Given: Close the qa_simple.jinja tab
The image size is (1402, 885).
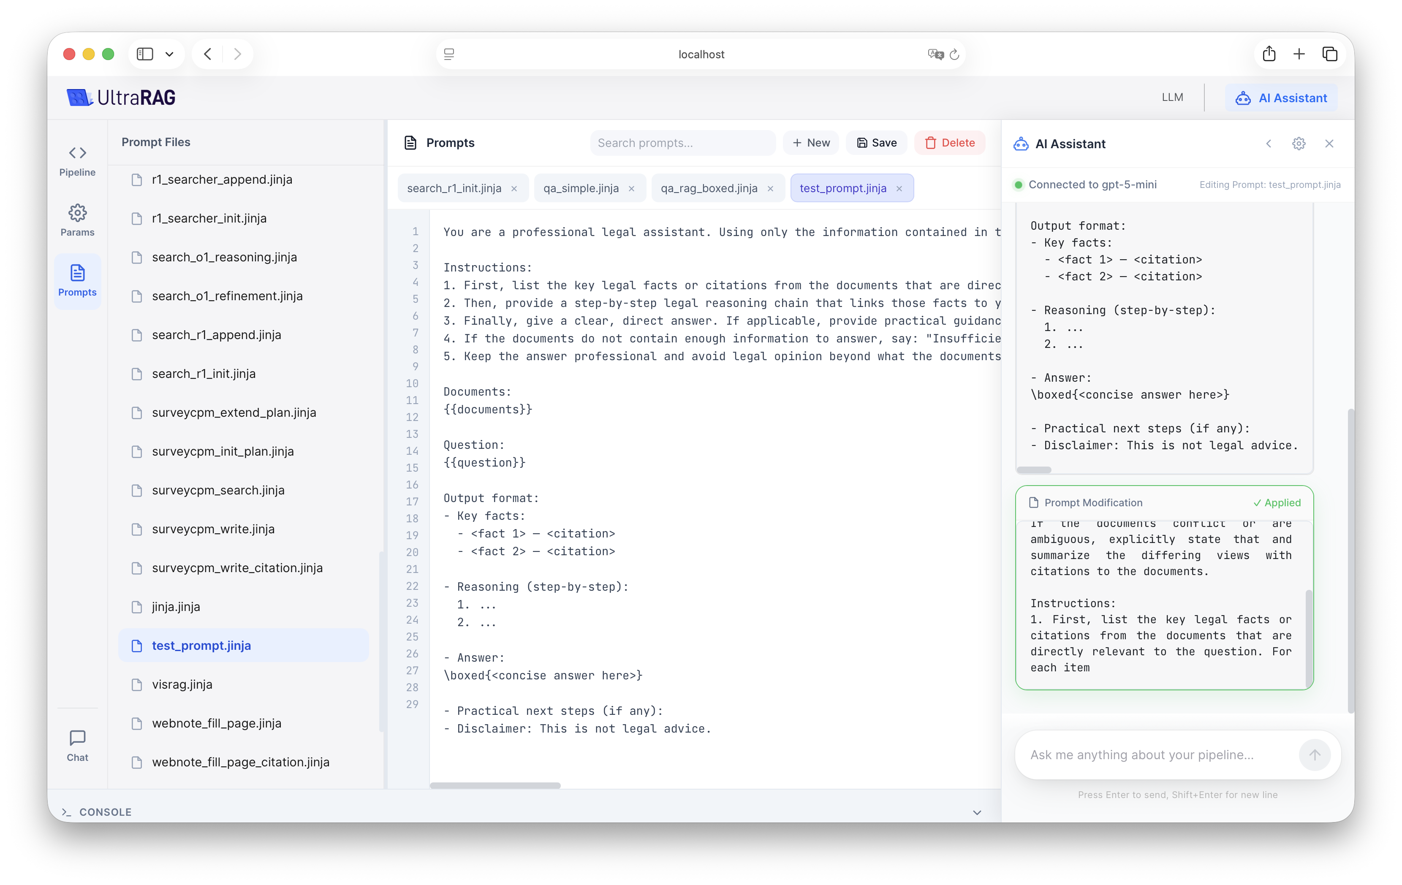Looking at the screenshot, I should pyautogui.click(x=631, y=189).
